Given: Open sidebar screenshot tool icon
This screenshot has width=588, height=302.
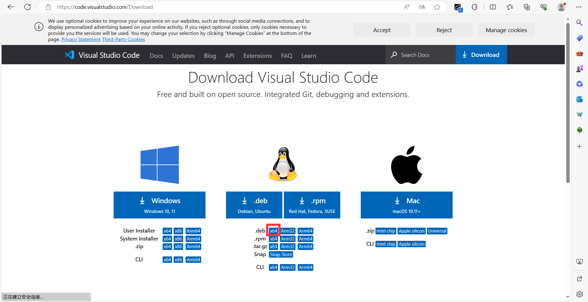Looking at the screenshot, I should (579, 262).
